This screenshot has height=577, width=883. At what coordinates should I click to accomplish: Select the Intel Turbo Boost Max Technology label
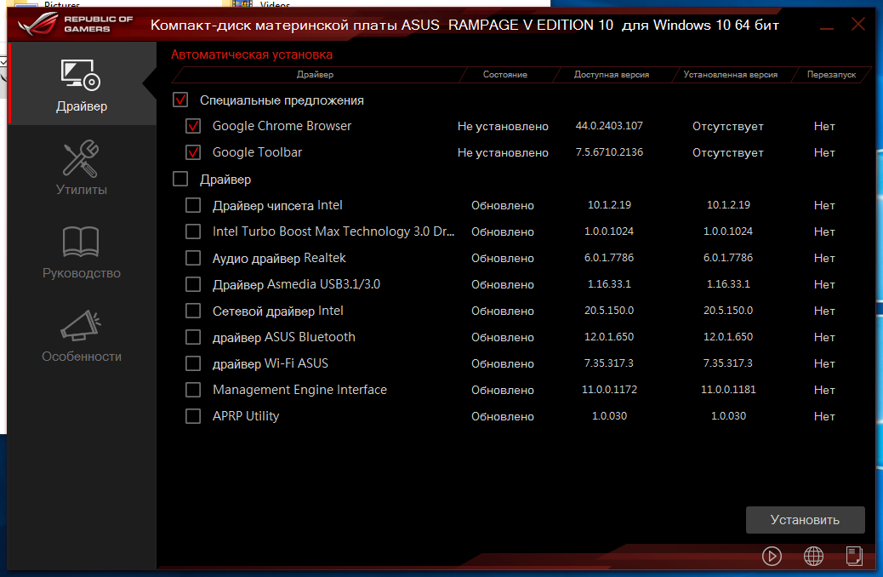[333, 231]
